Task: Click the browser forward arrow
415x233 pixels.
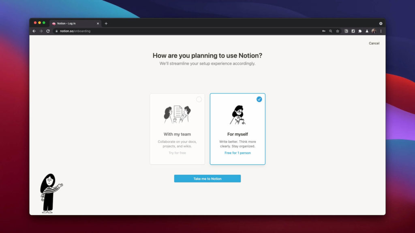Action: 41,31
